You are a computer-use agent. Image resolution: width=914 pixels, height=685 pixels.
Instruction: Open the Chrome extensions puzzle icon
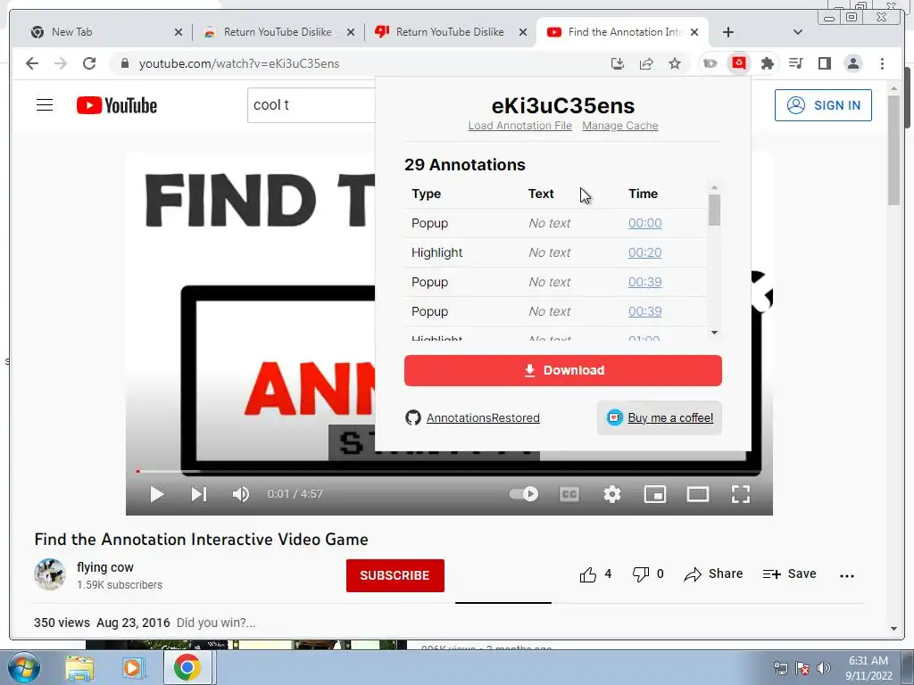coord(767,63)
